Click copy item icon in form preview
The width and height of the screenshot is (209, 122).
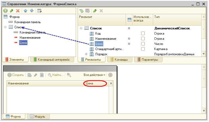[29, 75]
